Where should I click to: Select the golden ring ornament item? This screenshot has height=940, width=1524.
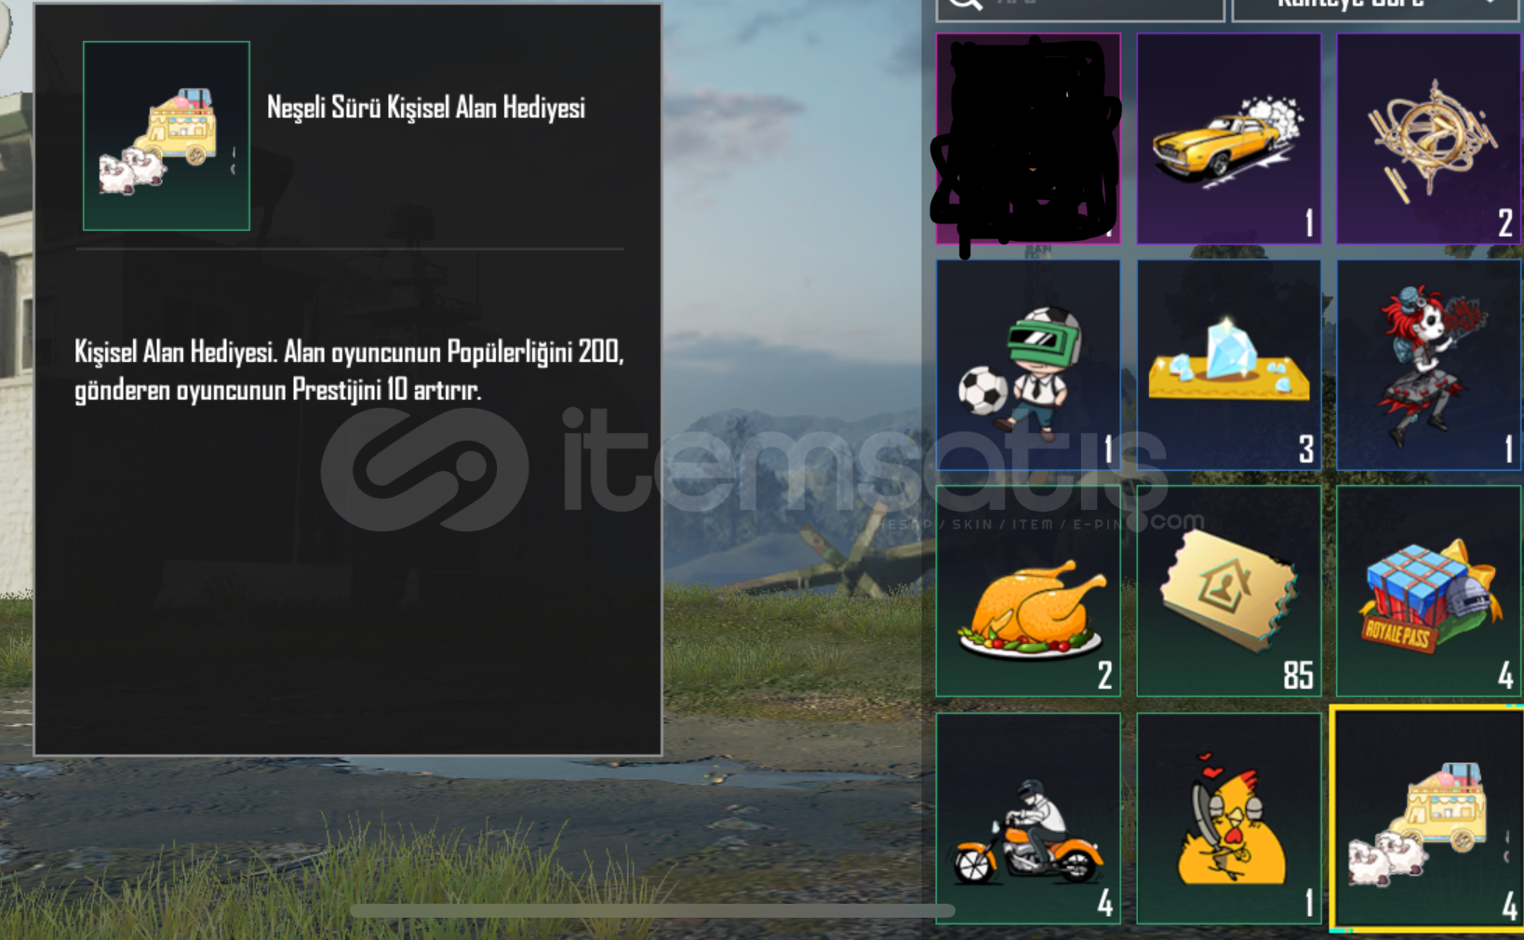pos(1429,140)
